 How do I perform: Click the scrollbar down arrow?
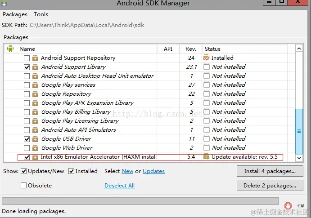299,158
